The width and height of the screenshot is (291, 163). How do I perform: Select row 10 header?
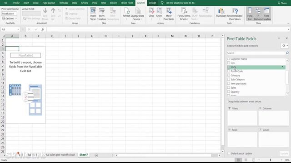click(x=3, y=79)
